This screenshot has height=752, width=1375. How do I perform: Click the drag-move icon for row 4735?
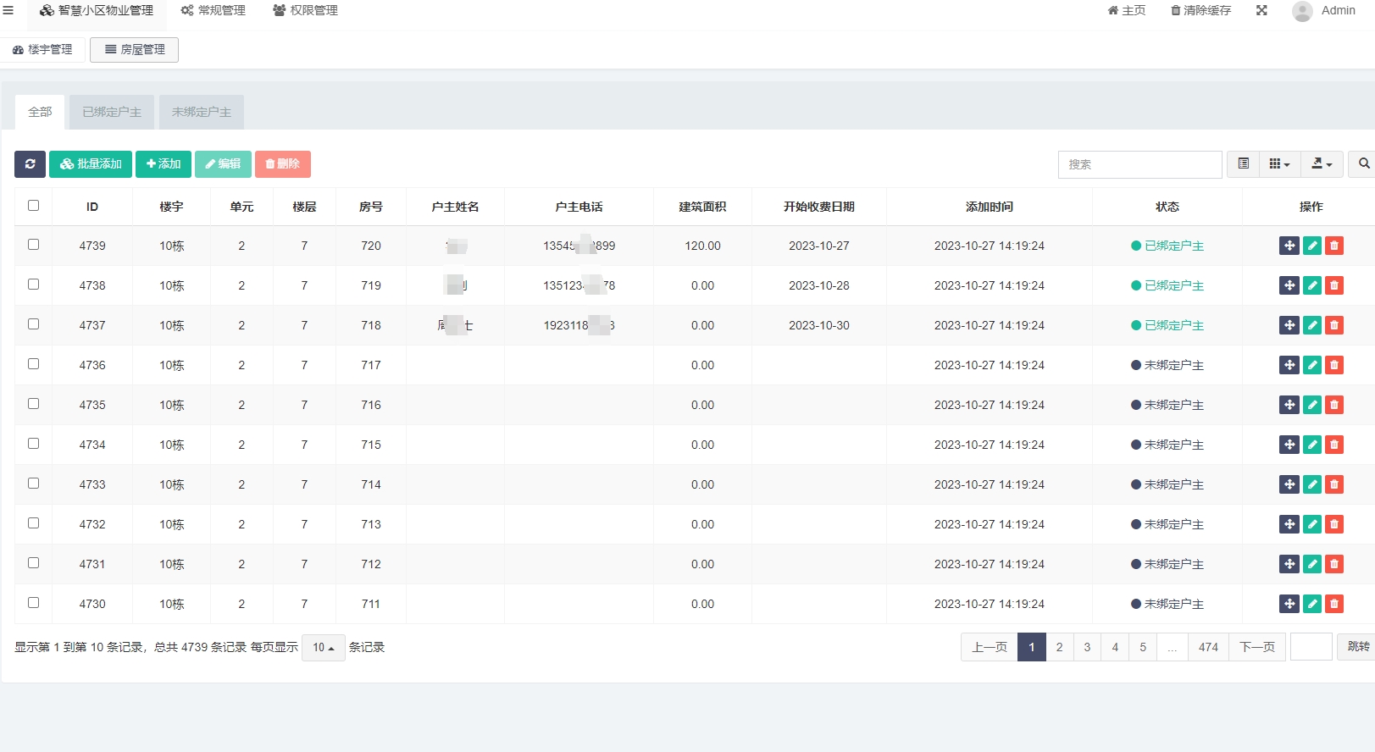pyautogui.click(x=1289, y=405)
